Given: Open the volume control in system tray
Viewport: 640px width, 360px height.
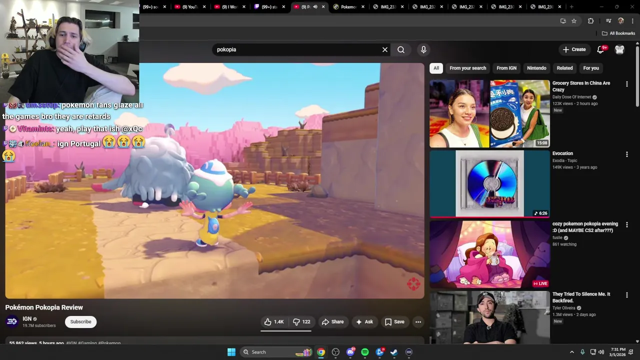Looking at the screenshot, I should click(601, 352).
